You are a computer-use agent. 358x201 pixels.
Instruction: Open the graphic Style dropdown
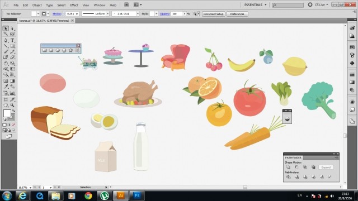(156, 14)
